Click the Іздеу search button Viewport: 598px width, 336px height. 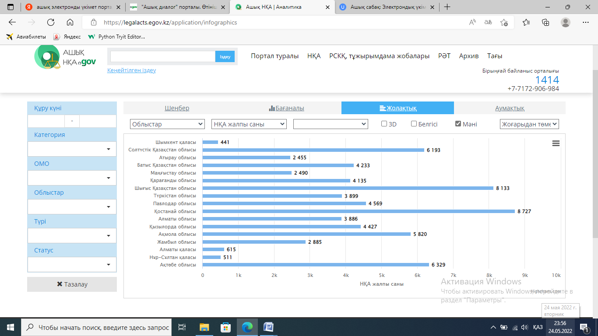[225, 56]
